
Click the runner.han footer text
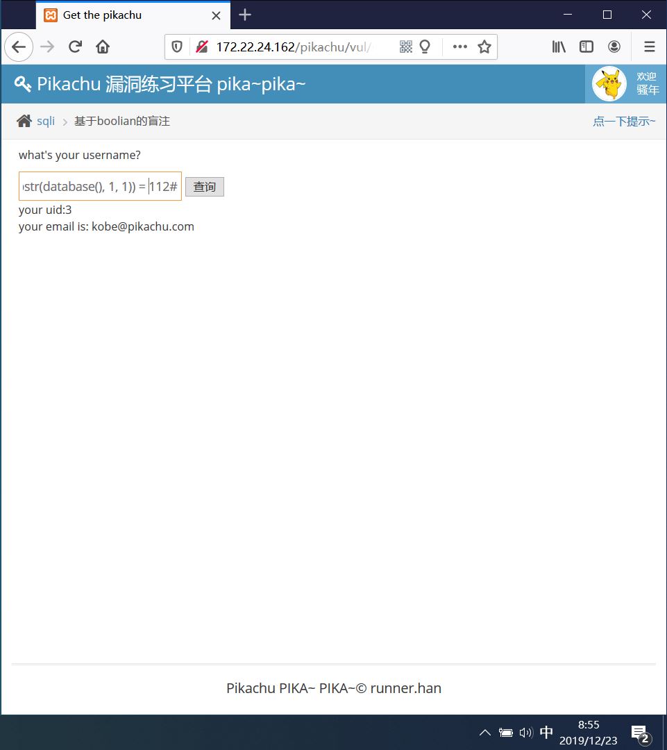[405, 687]
